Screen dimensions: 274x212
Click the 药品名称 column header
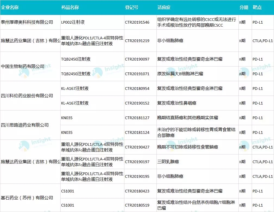coord(70,7)
